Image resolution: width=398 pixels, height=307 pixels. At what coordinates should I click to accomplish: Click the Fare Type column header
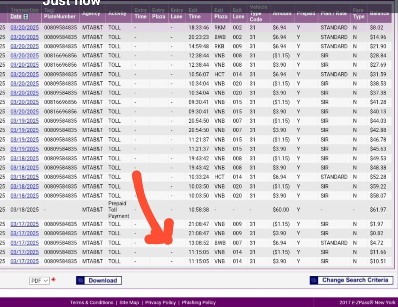[358, 14]
